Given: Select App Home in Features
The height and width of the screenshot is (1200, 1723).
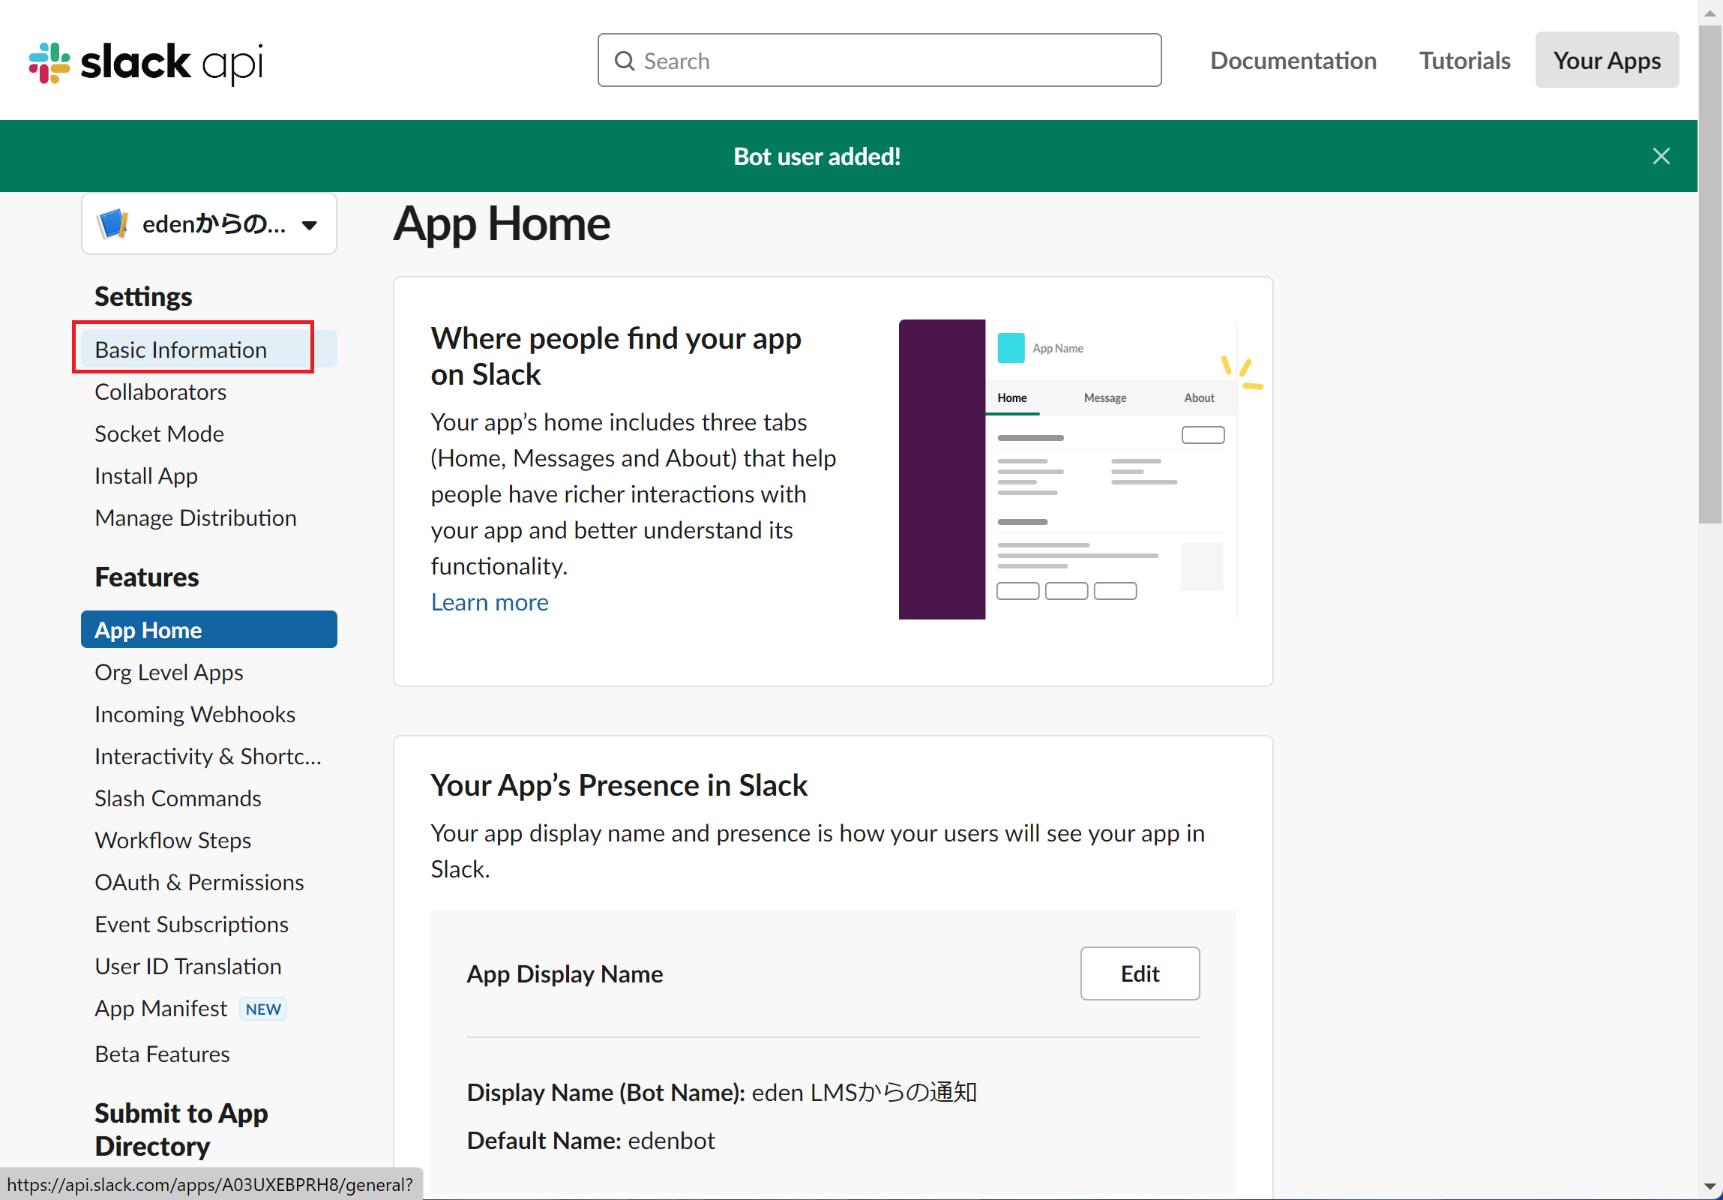Looking at the screenshot, I should pyautogui.click(x=208, y=630).
